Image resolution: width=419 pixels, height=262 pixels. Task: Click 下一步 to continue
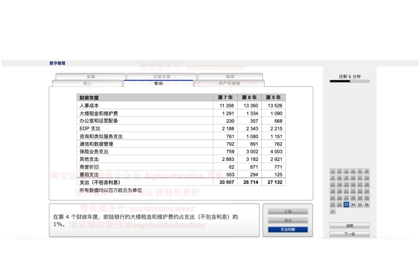[349, 234]
